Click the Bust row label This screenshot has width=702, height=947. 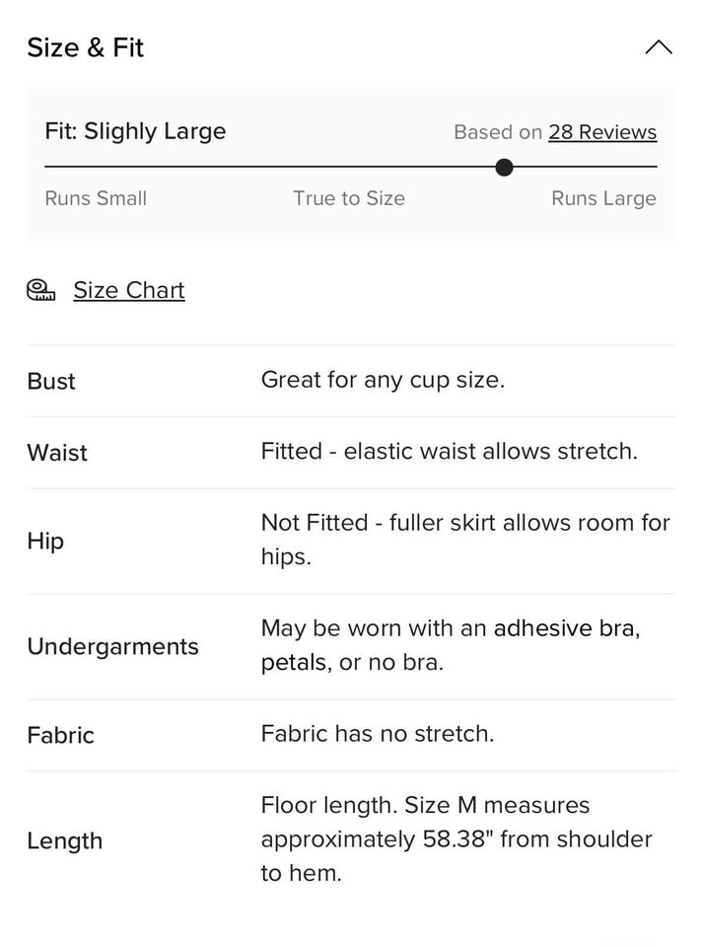point(51,382)
